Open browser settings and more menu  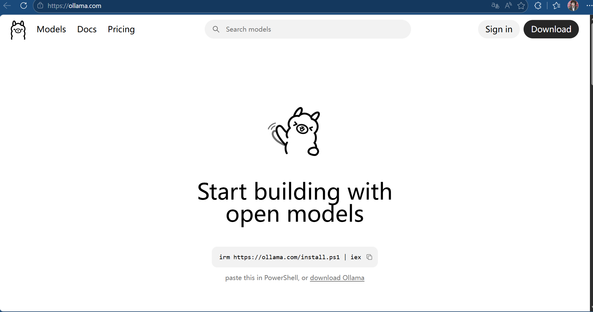(589, 6)
